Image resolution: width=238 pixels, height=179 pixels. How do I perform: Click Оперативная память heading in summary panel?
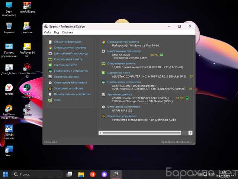click(121, 63)
